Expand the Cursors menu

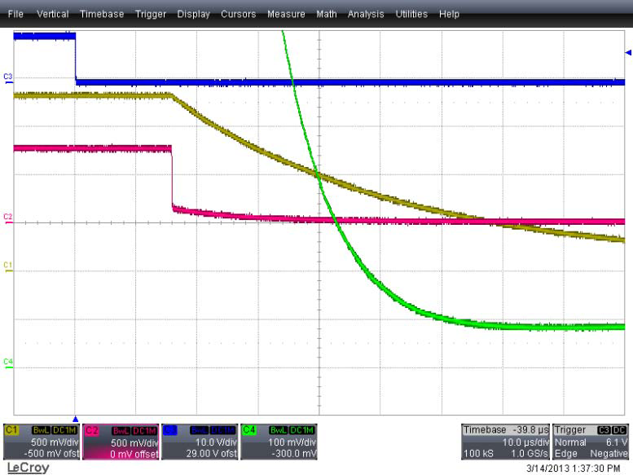238,14
